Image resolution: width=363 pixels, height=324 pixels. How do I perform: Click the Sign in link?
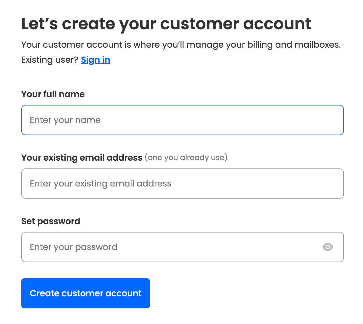pyautogui.click(x=95, y=60)
